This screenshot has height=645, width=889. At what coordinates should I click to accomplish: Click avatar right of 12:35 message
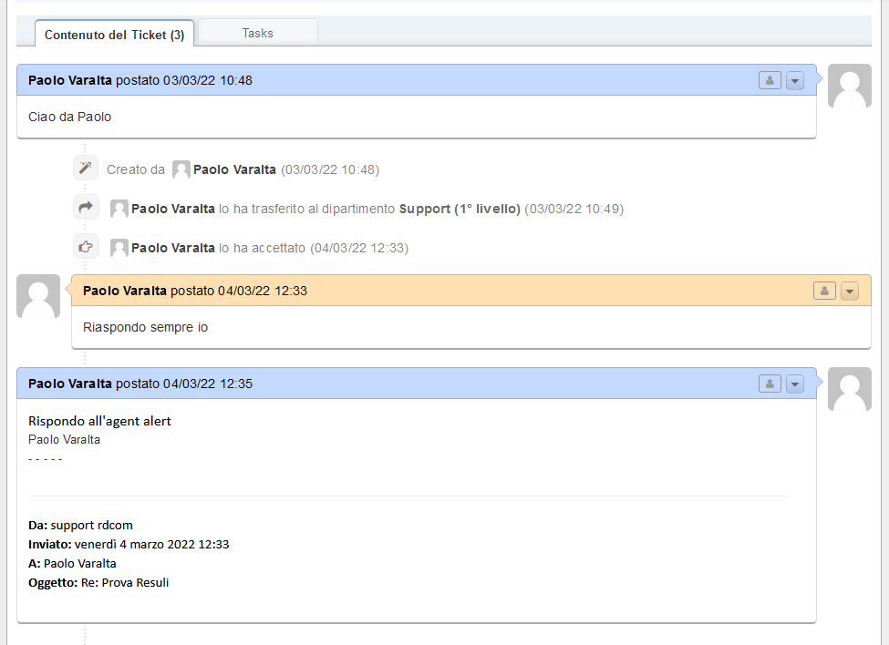(849, 389)
